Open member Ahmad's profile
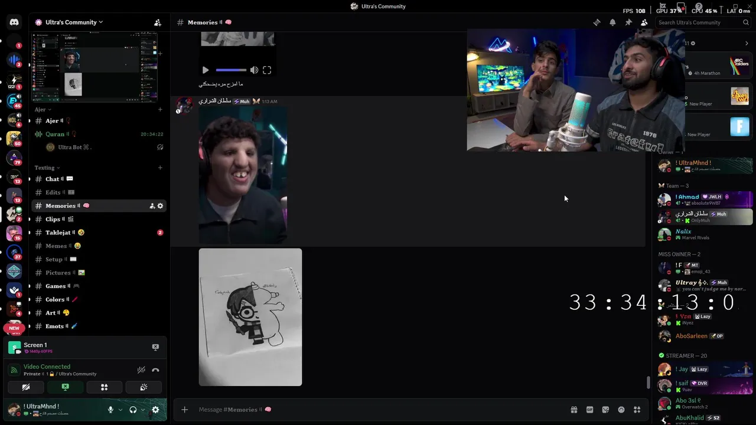Viewport: 756px width, 425px height. pos(705,200)
